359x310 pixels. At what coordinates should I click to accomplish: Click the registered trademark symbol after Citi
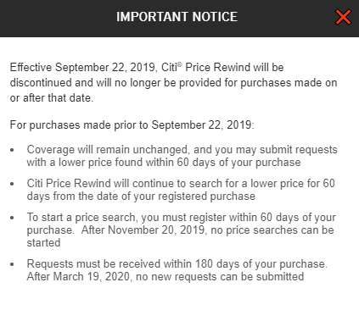(x=180, y=64)
